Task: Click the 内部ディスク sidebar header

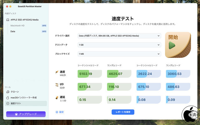Action: 10,13
